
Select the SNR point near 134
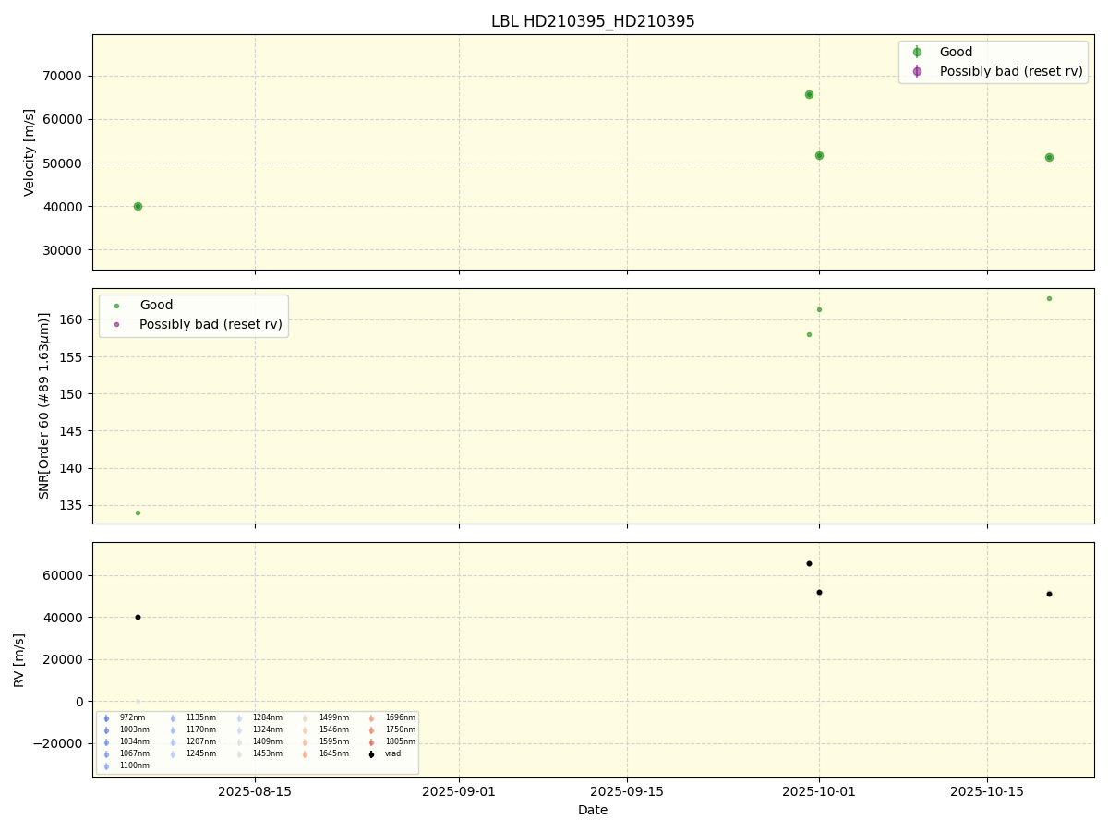pyautogui.click(x=138, y=512)
